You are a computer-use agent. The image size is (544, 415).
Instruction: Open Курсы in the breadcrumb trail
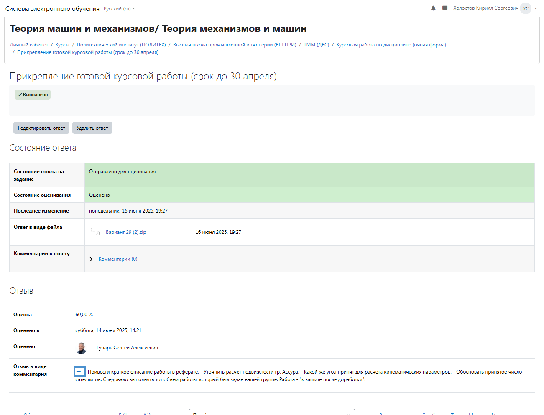[x=62, y=45]
